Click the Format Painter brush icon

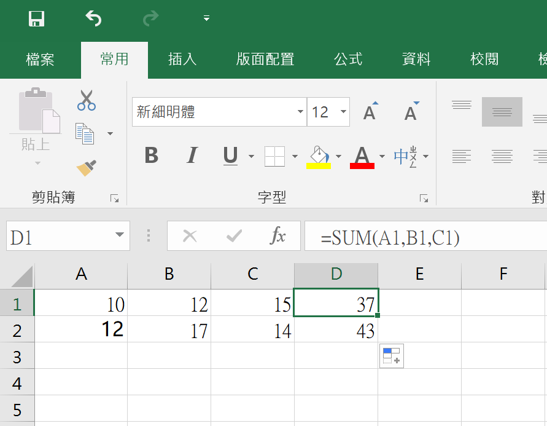(87, 167)
